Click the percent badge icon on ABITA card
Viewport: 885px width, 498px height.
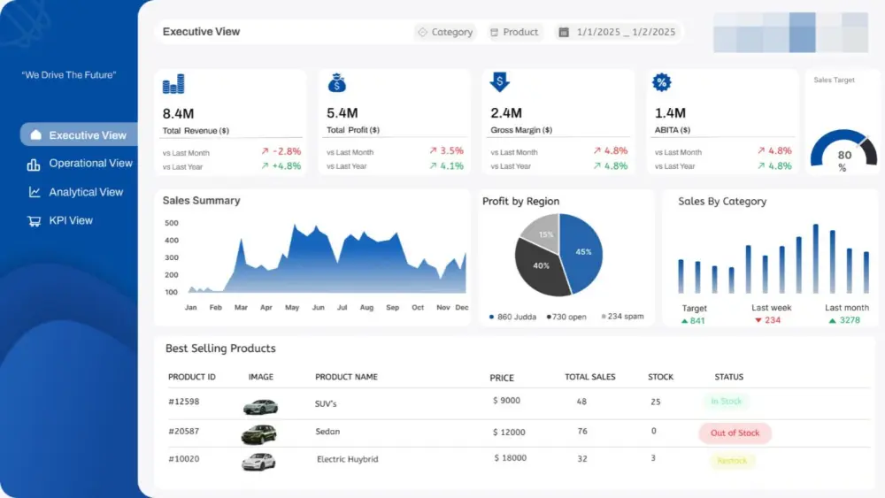(x=661, y=82)
